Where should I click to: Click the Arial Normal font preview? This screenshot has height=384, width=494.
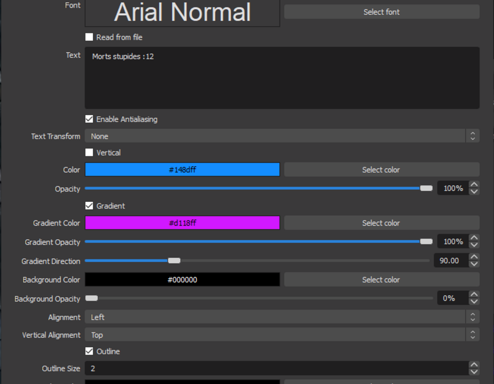(182, 13)
